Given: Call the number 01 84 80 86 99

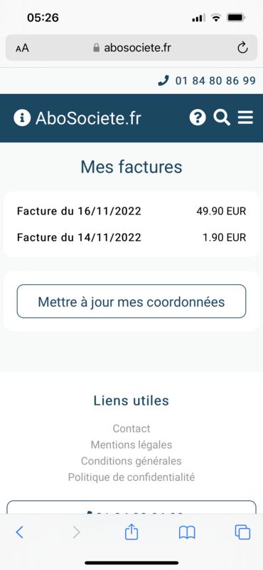Looking at the screenshot, I should (215, 81).
